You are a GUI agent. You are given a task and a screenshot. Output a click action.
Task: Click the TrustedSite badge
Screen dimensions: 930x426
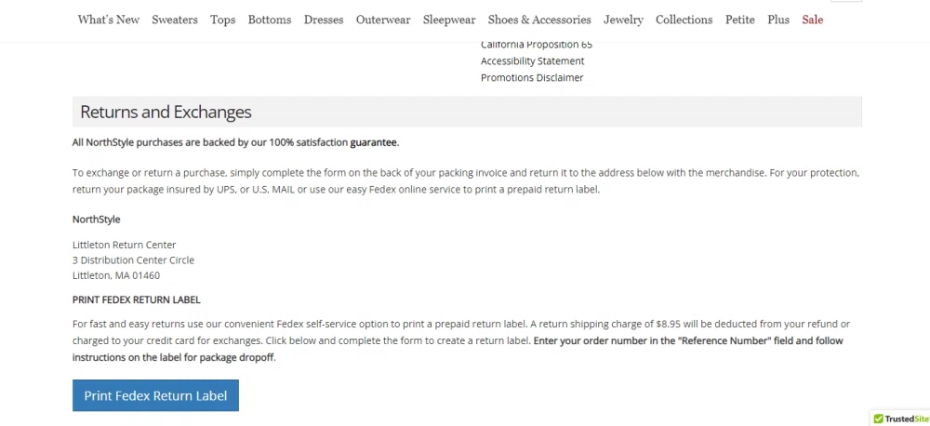pyautogui.click(x=900, y=419)
